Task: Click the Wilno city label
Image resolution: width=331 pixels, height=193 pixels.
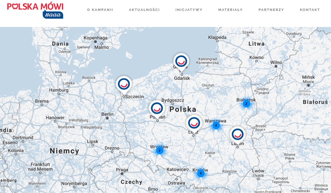Action: point(276,62)
